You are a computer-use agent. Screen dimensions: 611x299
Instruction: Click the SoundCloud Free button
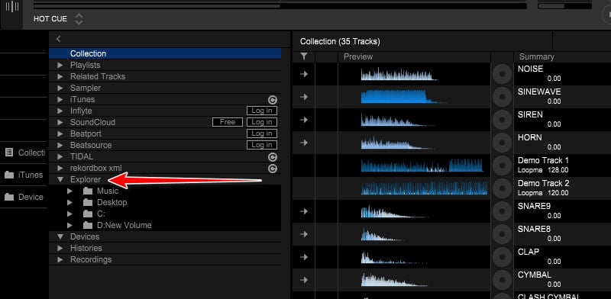click(228, 122)
